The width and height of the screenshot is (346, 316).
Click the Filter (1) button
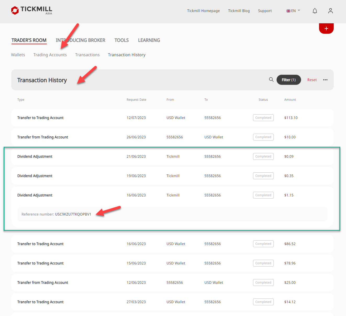289,80
